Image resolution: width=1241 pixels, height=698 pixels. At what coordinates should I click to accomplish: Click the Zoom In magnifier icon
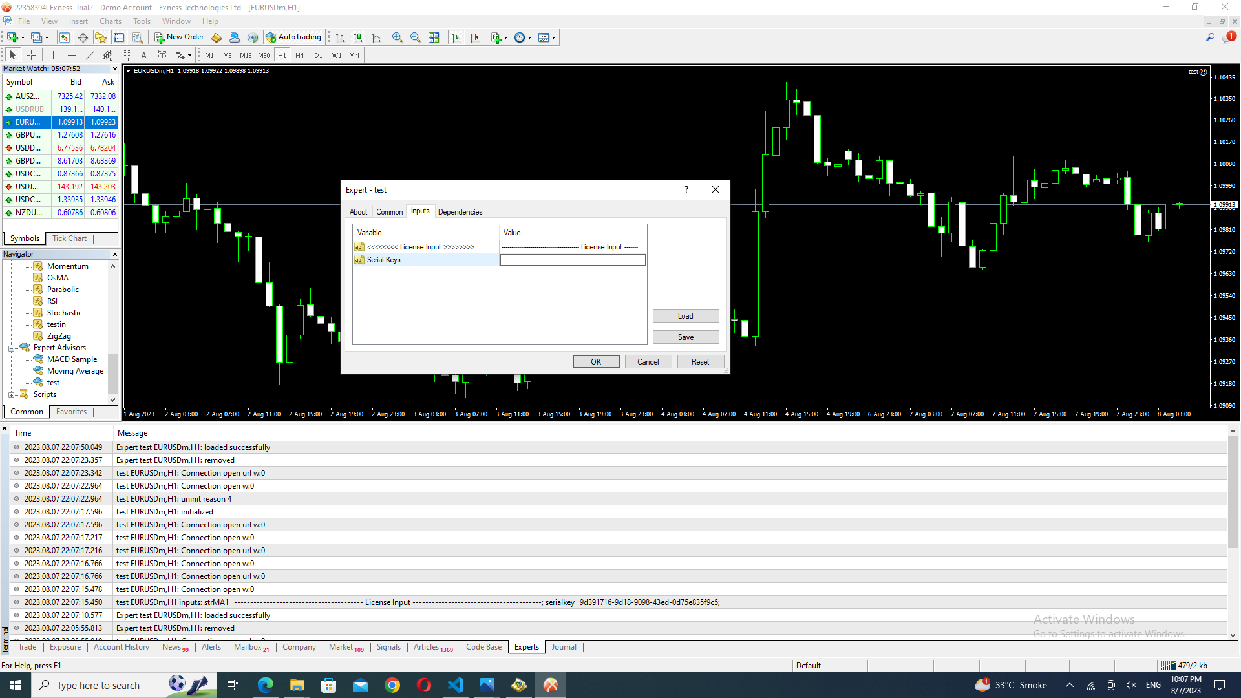pyautogui.click(x=398, y=37)
